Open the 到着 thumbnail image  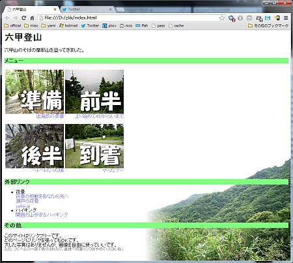94,146
